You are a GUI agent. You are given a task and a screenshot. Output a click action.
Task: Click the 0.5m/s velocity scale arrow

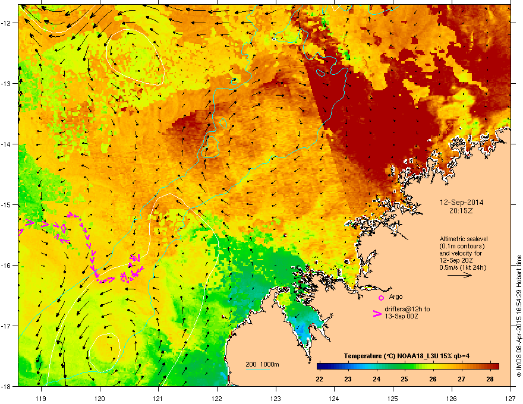(x=459, y=275)
